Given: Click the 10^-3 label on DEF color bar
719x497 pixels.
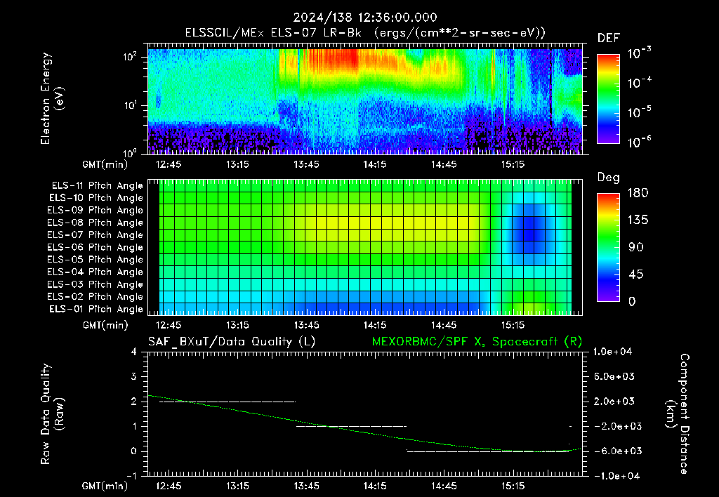Looking at the screenshot, I should click(639, 53).
